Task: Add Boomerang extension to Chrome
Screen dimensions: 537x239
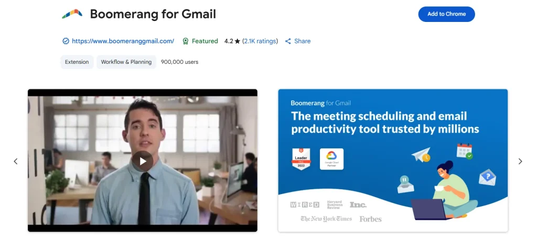Action: point(447,14)
